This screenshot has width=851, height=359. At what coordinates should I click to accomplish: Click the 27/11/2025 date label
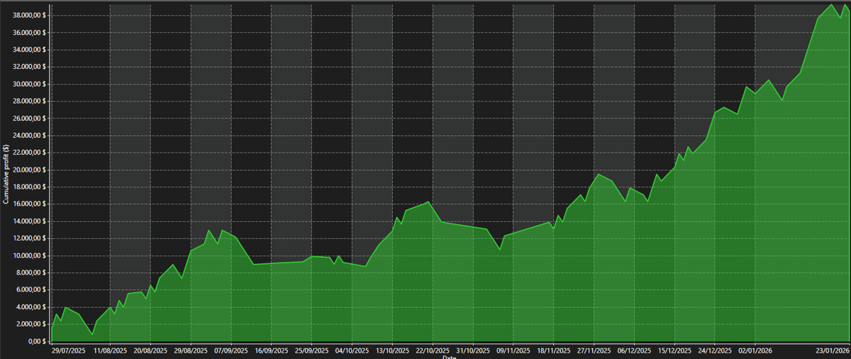(x=594, y=350)
